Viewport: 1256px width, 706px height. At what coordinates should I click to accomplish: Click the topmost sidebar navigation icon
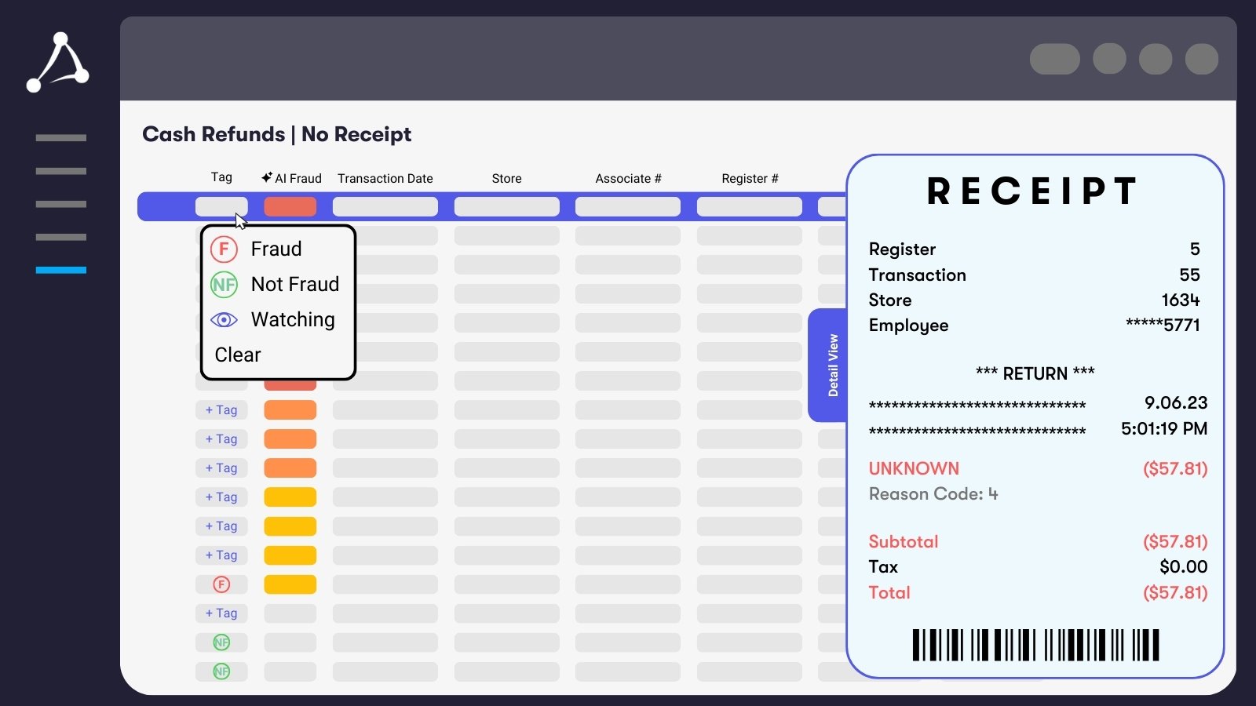60,137
